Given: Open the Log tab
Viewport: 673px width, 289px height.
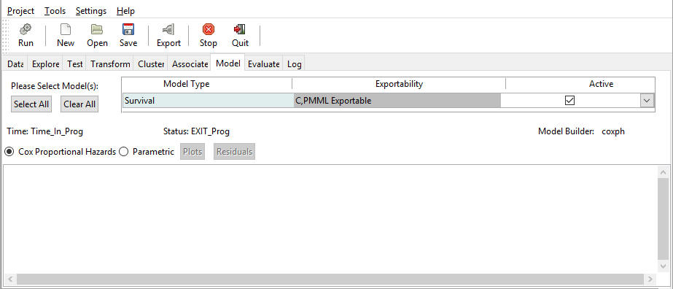Looking at the screenshot, I should pos(294,64).
